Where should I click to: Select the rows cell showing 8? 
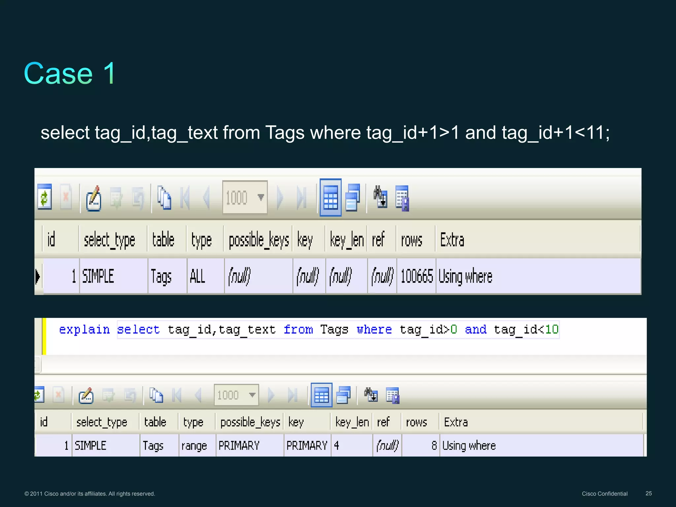[x=421, y=446]
